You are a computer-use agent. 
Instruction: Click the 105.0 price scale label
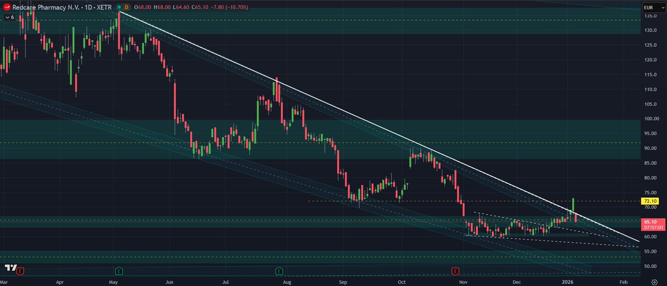(649, 104)
